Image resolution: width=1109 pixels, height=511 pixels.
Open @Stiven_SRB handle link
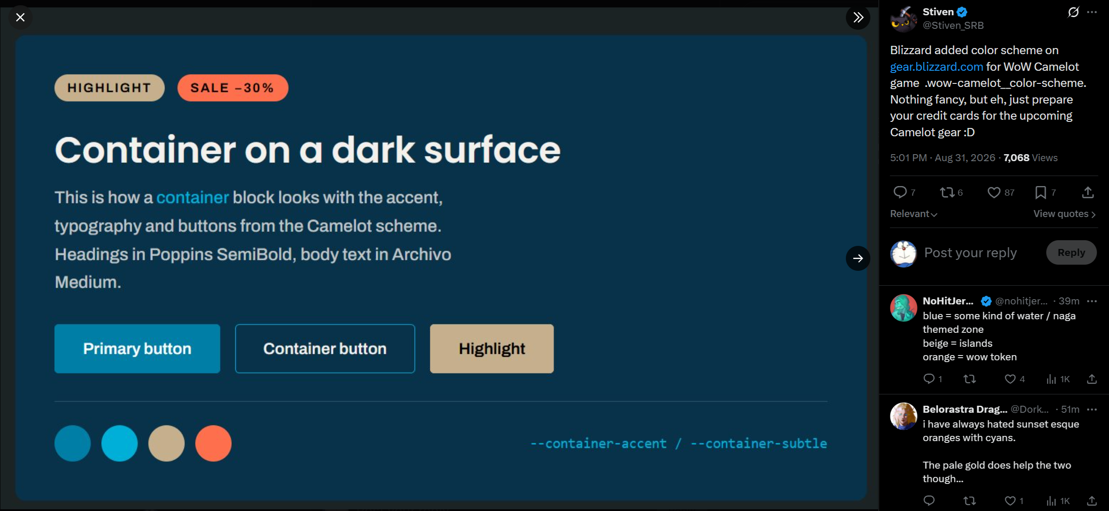coord(953,25)
